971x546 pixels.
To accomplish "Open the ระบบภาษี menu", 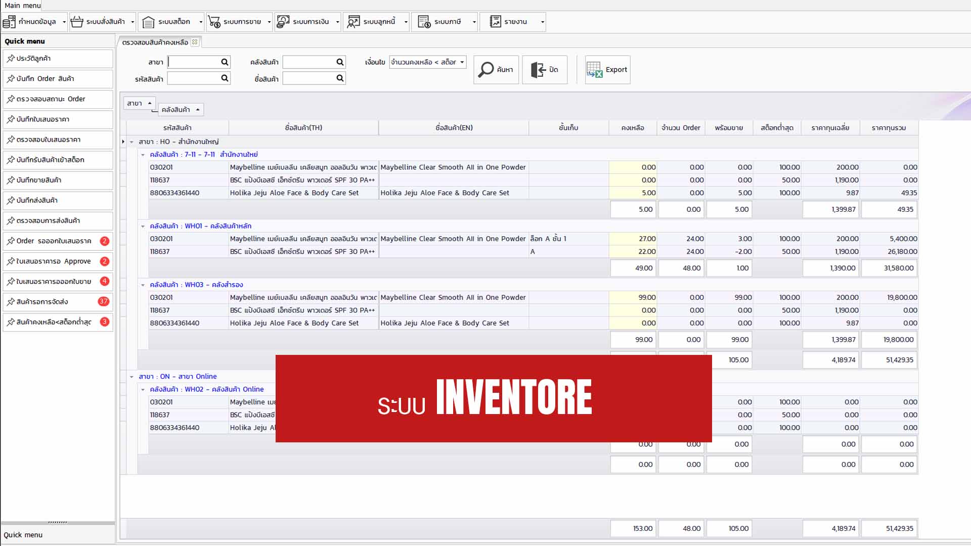I will pyautogui.click(x=445, y=22).
